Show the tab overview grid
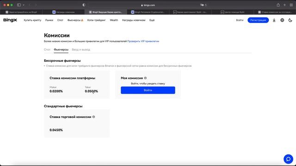Viewport: 296px width, 166px height. coord(291,5)
